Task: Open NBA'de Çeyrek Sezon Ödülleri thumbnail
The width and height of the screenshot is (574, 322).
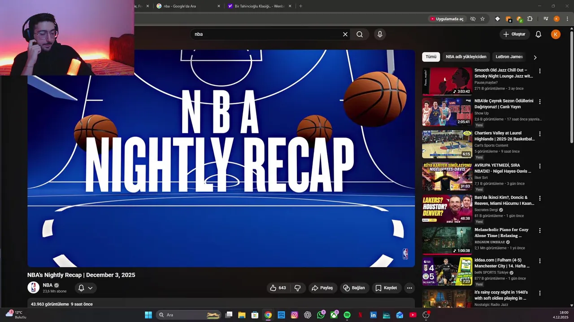Action: pyautogui.click(x=447, y=112)
